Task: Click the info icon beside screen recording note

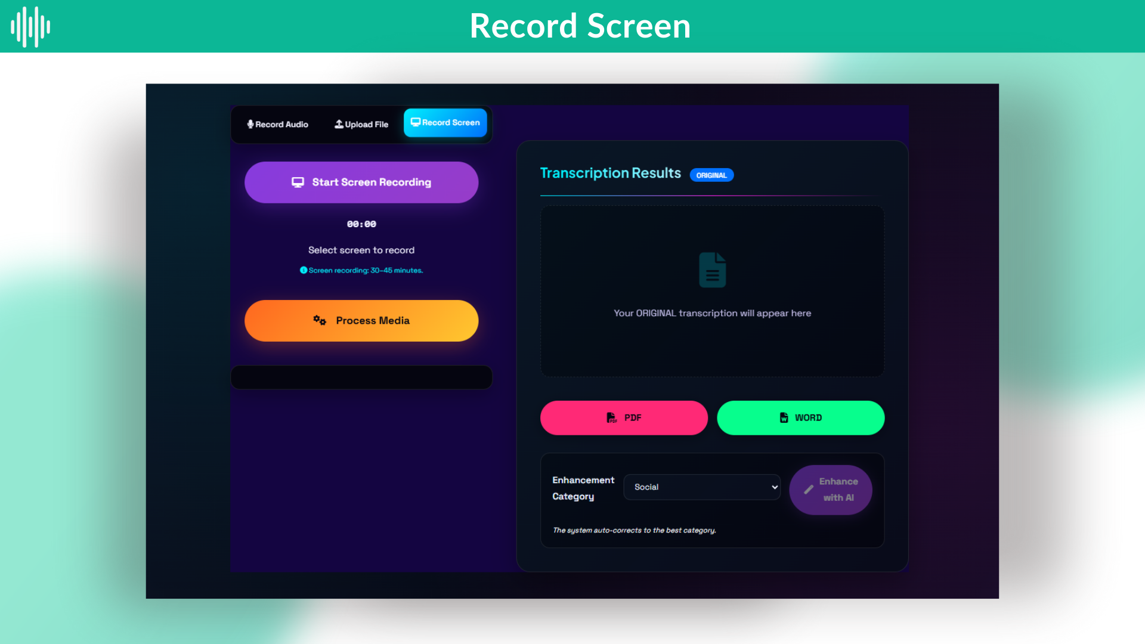Action: pos(304,270)
